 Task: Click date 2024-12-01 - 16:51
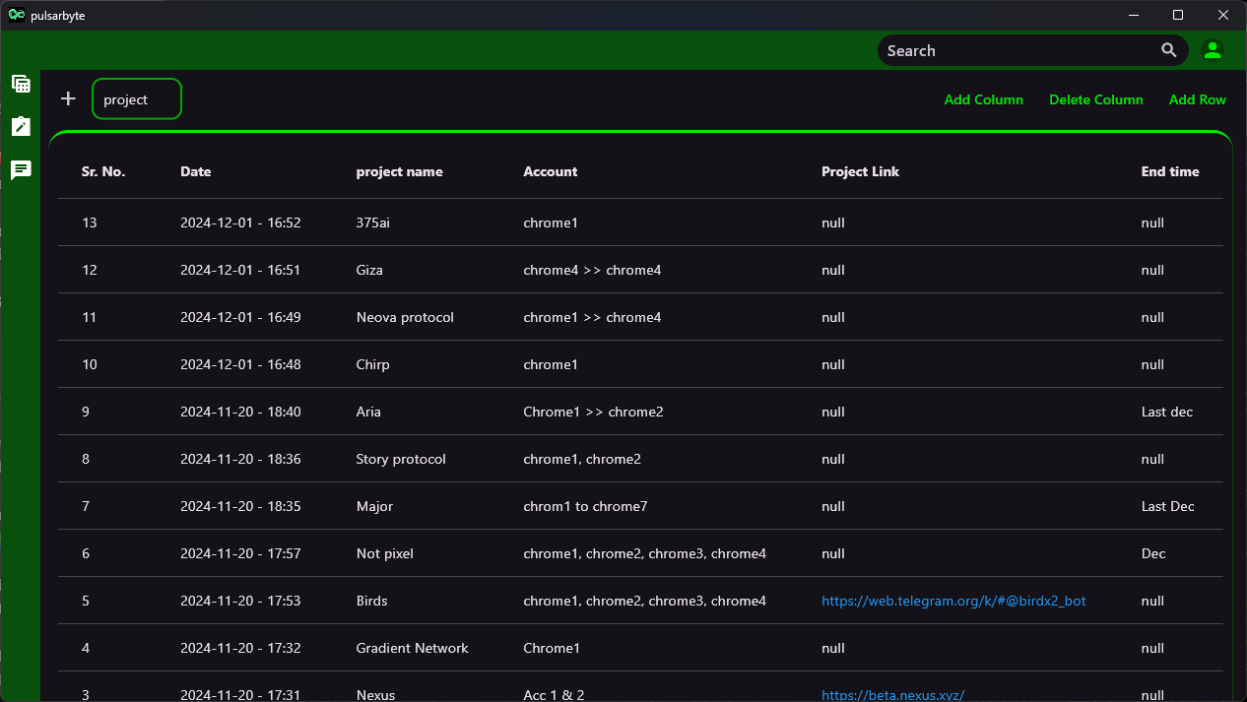click(240, 270)
